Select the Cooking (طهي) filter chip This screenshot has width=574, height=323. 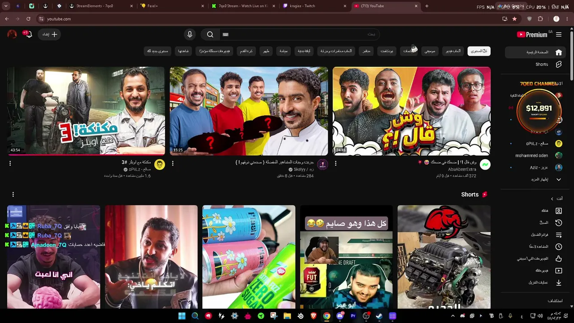[x=266, y=51]
